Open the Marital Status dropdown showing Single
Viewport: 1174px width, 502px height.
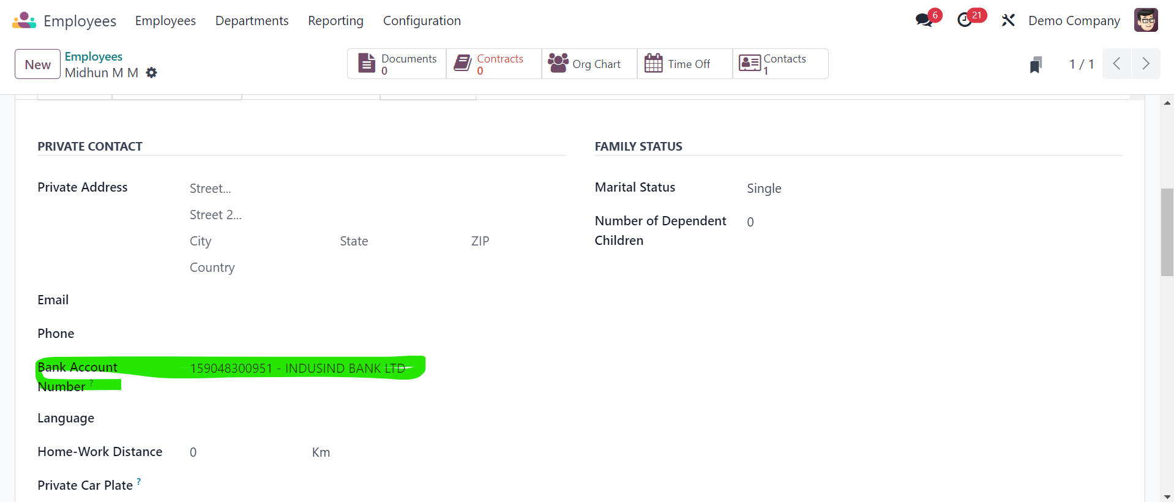coord(934,189)
